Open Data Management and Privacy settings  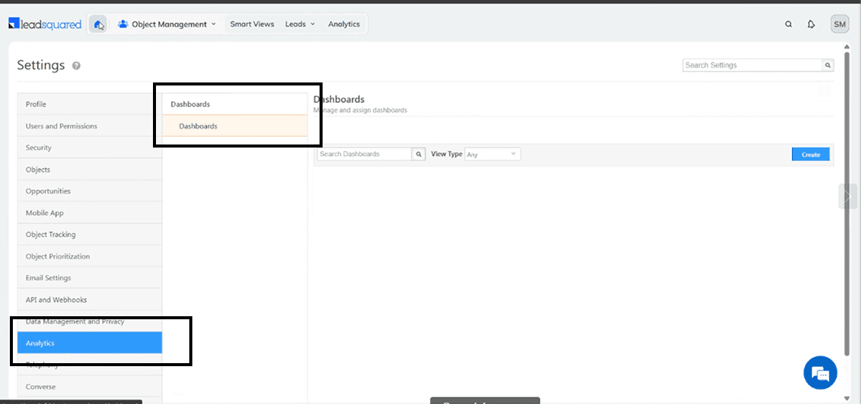click(x=89, y=321)
